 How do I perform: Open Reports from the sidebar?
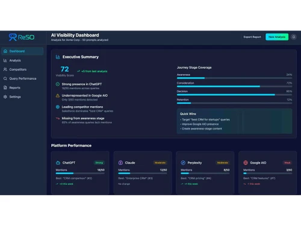pos(22,88)
